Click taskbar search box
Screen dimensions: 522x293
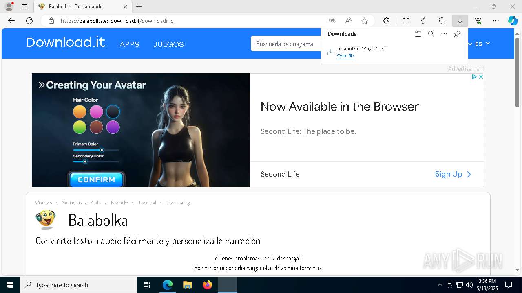click(x=78, y=285)
